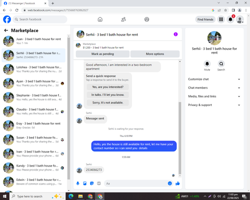Image resolution: width=250 pixels, height=200 pixels.
Task: Choose a sticker from the composer
Action: [92, 183]
